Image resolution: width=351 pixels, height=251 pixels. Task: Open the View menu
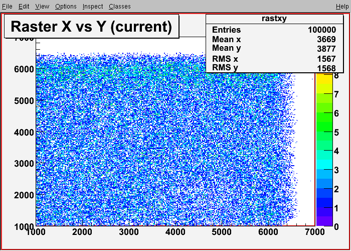click(x=42, y=7)
